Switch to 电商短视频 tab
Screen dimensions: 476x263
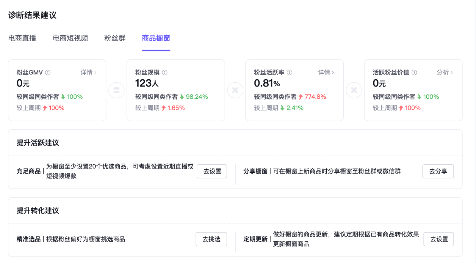pyautogui.click(x=70, y=38)
